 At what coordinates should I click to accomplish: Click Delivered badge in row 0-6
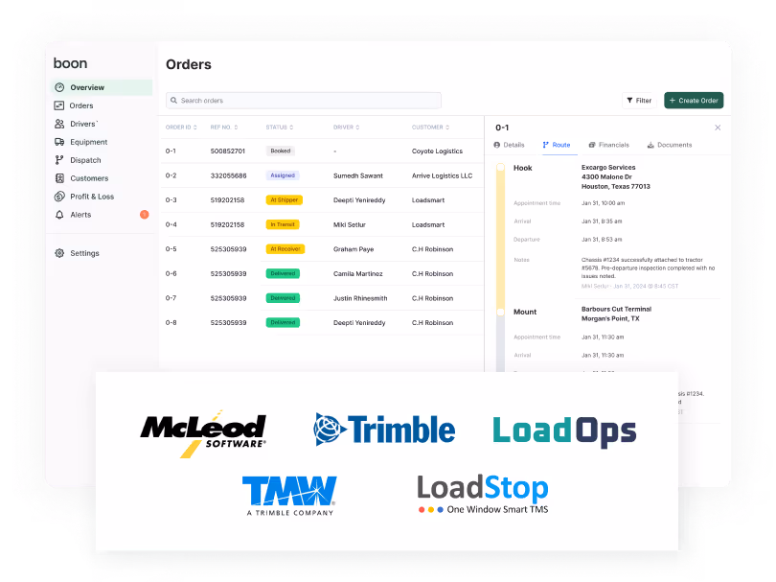[283, 274]
